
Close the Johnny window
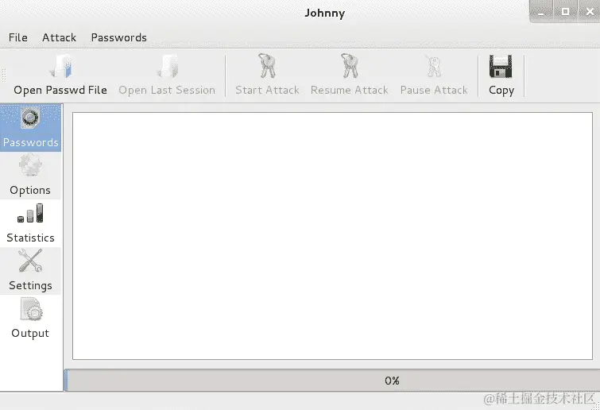click(590, 12)
